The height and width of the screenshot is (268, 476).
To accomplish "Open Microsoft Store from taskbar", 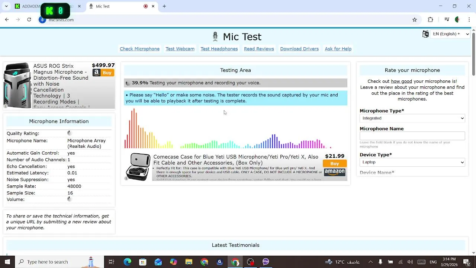I will point(143,262).
